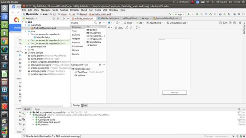Open Palette settings gear icon

coord(100,23)
